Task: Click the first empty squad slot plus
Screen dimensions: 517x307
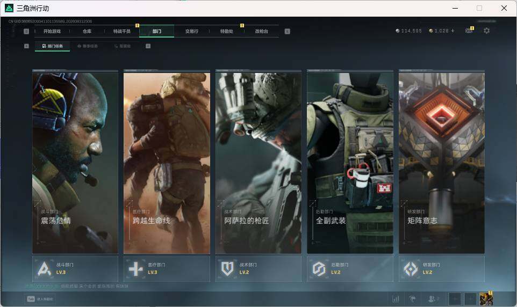Action: (454, 299)
